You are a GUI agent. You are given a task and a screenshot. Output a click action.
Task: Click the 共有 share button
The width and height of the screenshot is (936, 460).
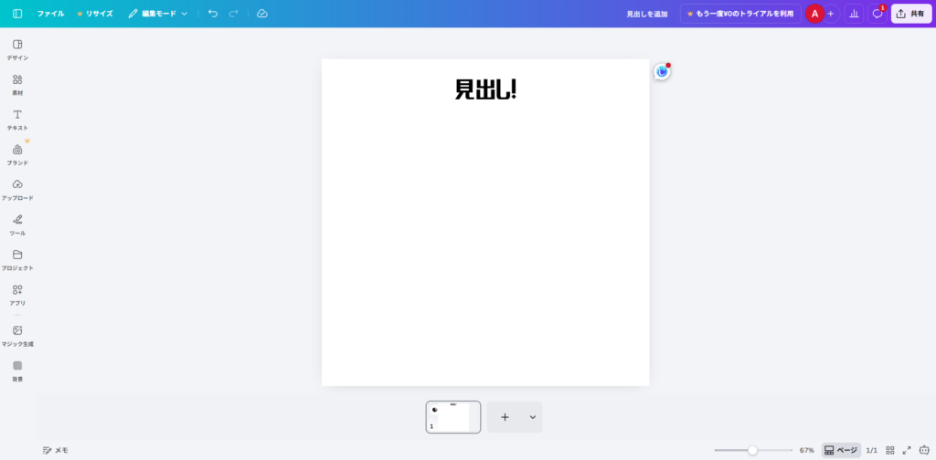pos(911,14)
